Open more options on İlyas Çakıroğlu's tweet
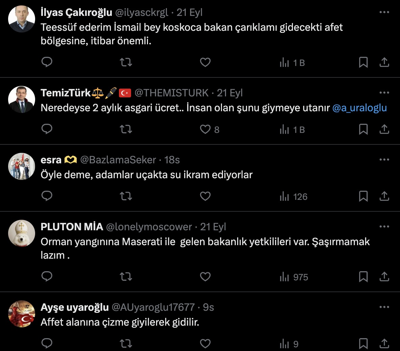This screenshot has height=351, width=400. (x=384, y=13)
